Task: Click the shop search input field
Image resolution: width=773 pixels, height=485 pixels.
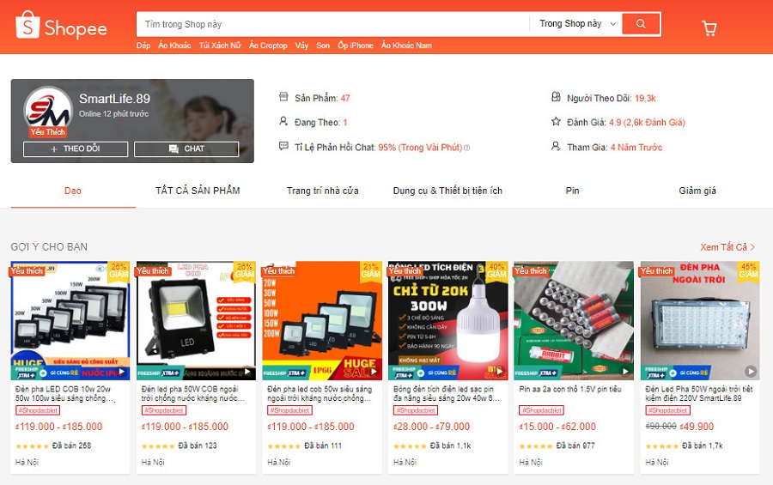Action: (x=332, y=24)
